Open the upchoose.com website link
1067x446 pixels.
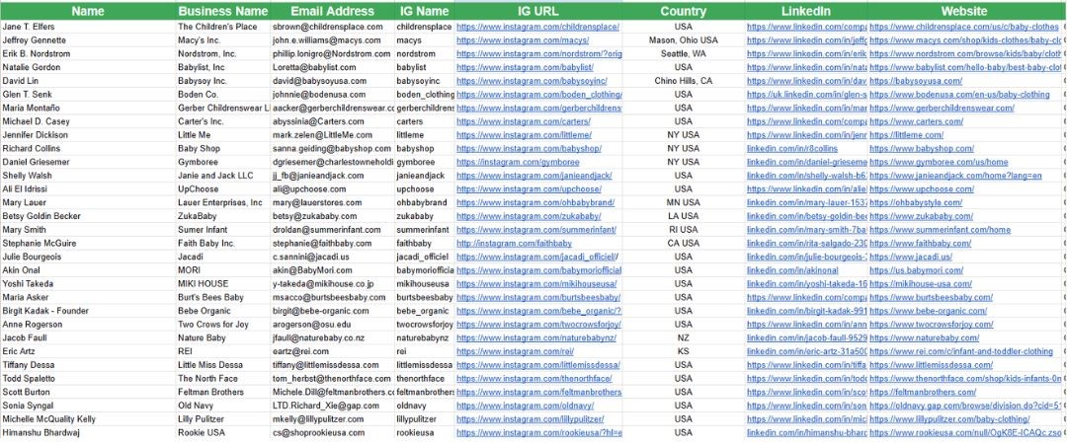922,189
